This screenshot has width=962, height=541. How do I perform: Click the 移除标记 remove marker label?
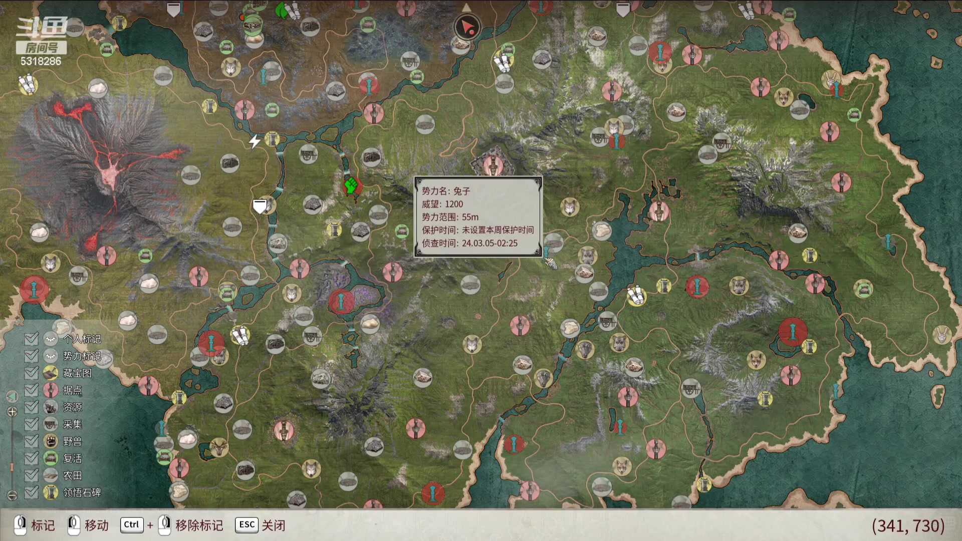point(199,525)
